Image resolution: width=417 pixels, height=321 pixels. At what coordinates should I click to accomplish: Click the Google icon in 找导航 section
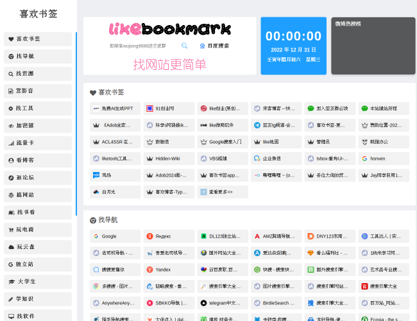(x=96, y=236)
